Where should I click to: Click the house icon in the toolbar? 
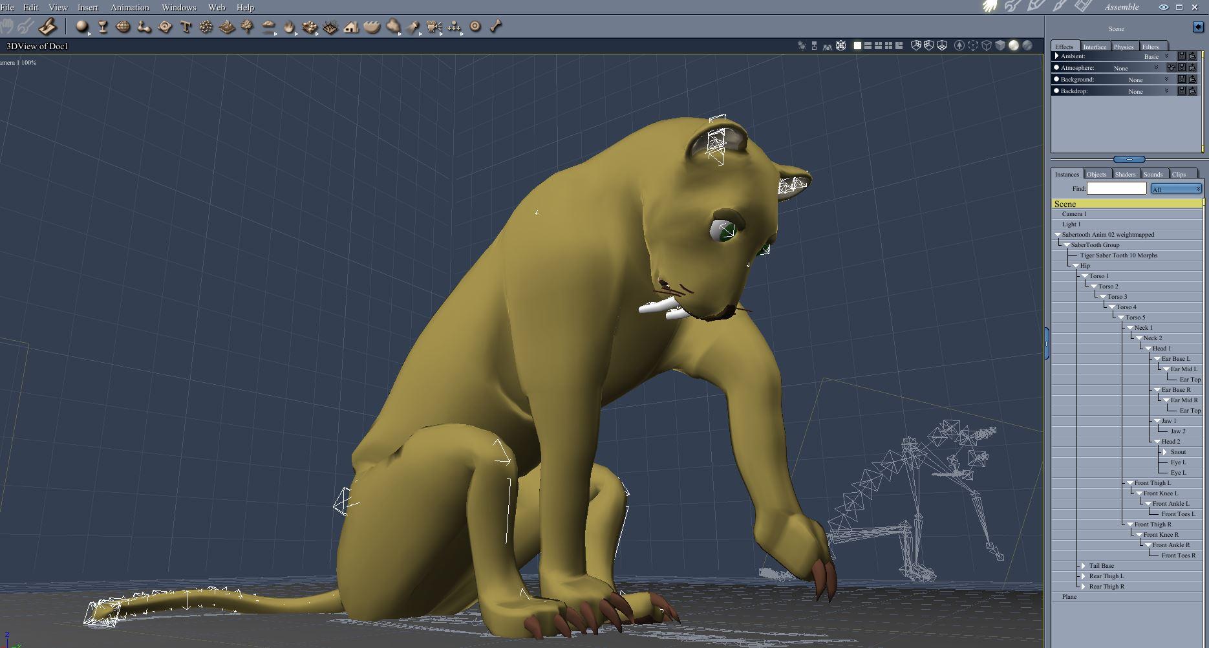[351, 27]
